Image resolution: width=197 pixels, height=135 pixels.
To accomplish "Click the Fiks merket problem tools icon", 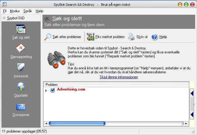I will (x=90, y=37).
